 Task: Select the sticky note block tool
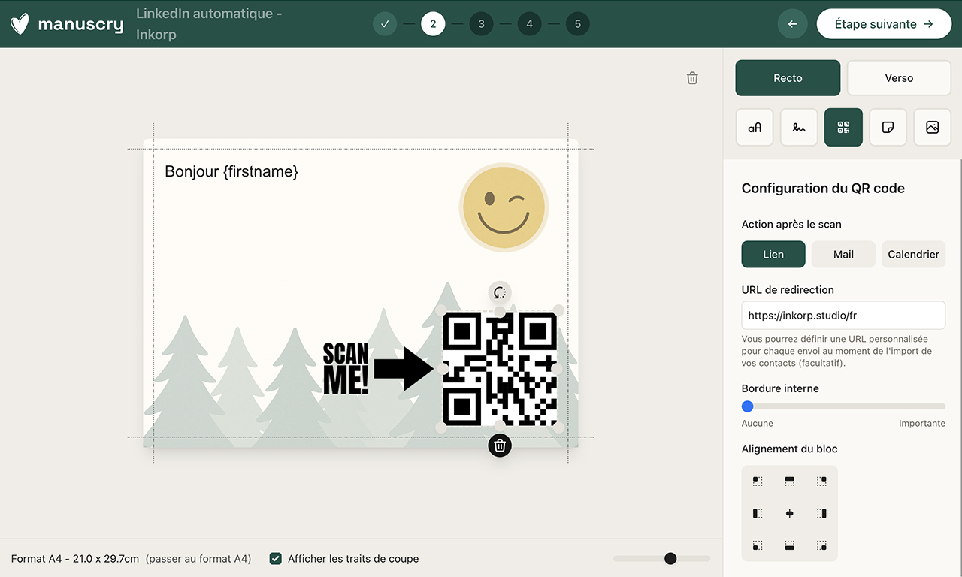[888, 127]
